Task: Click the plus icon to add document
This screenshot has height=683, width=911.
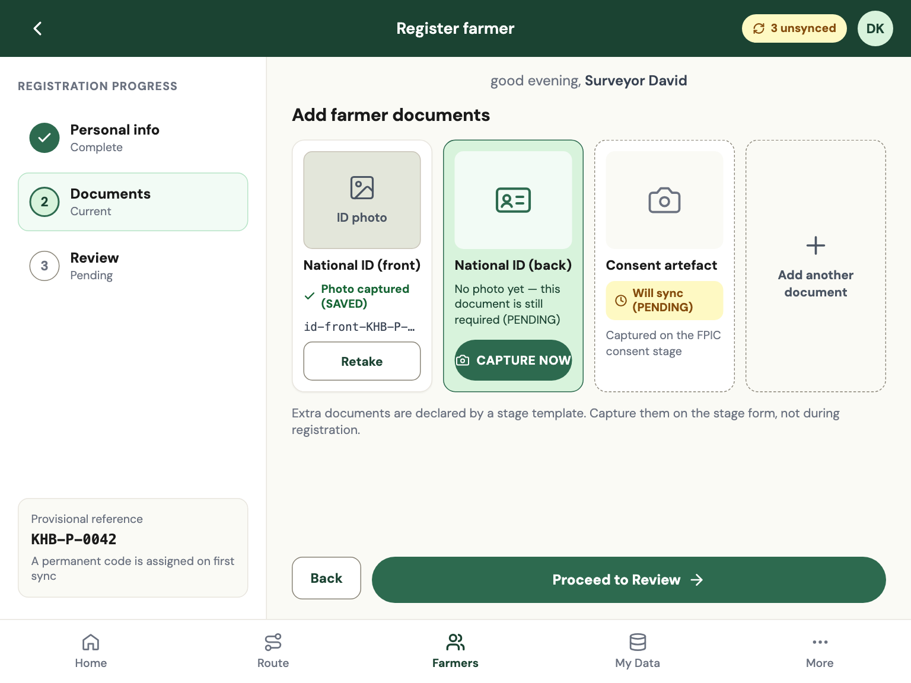Action: [816, 245]
